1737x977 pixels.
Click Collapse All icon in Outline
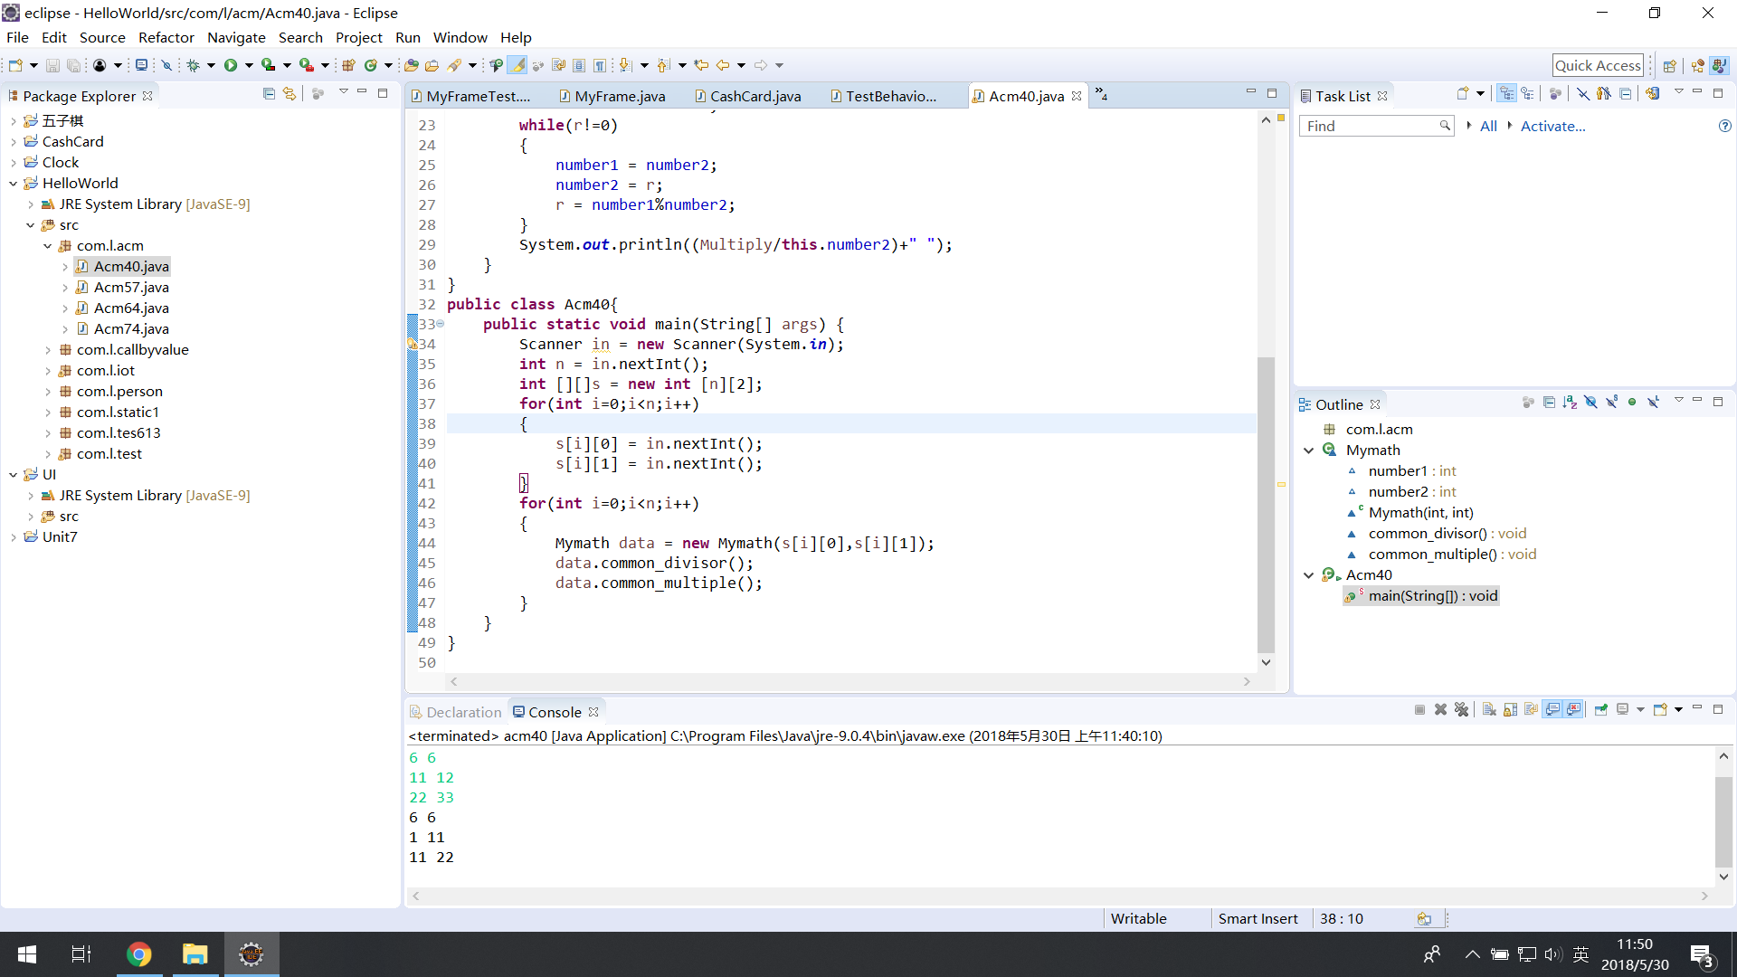tap(1549, 403)
